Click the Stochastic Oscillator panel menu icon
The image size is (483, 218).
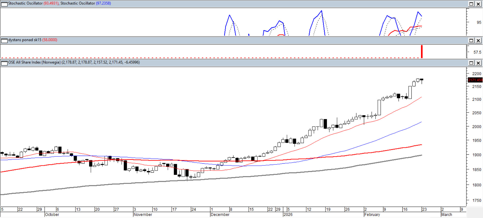click(4, 4)
